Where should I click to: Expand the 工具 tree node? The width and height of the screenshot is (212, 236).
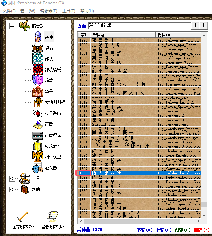[12, 179]
